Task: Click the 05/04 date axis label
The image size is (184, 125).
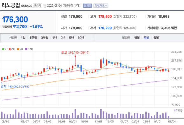Action: point(172,122)
